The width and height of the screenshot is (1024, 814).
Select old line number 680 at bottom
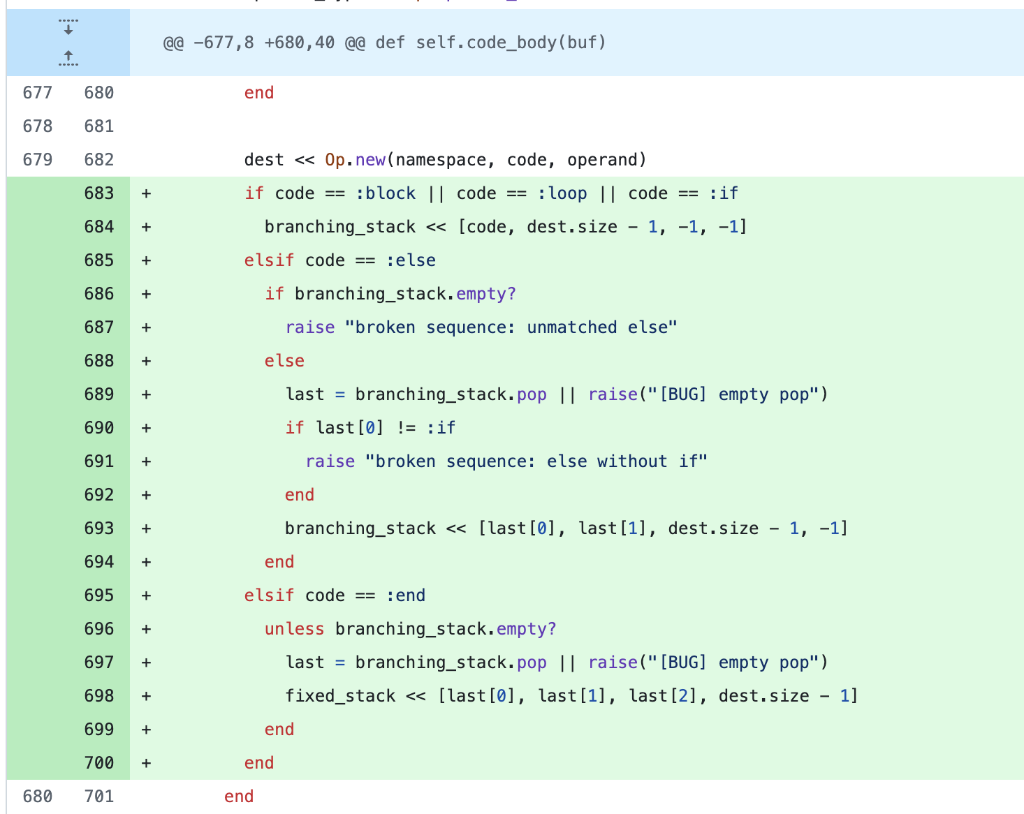pyautogui.click(x=37, y=797)
